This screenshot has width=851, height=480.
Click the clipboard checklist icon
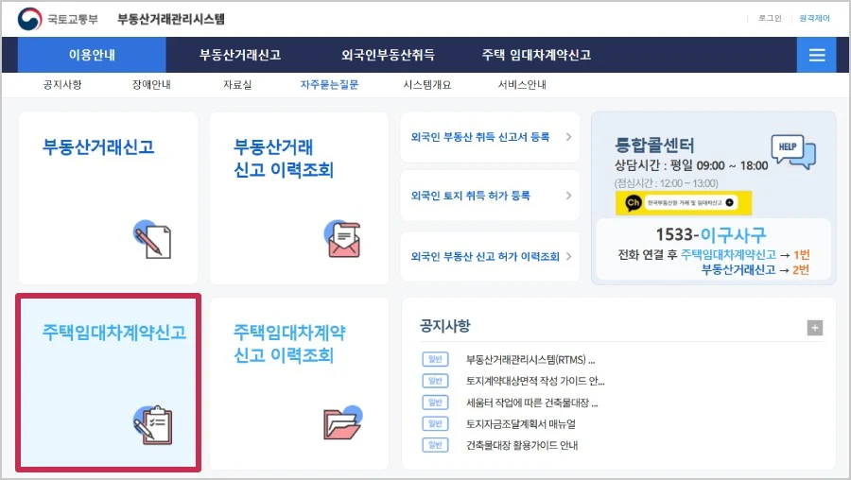pos(153,425)
